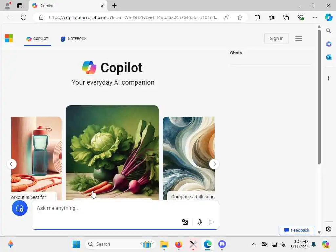Select the water bottle workout card
336x252 pixels.
[x=36, y=158]
